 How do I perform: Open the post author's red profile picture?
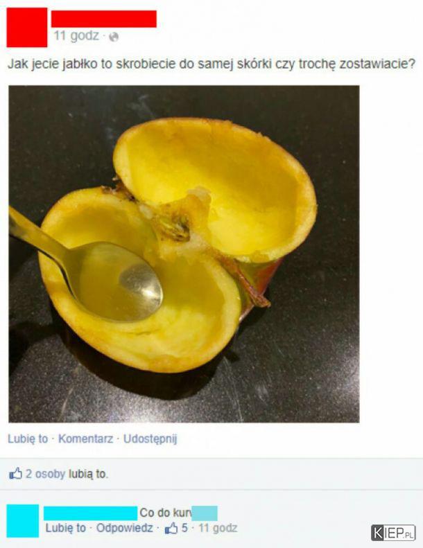click(27, 27)
